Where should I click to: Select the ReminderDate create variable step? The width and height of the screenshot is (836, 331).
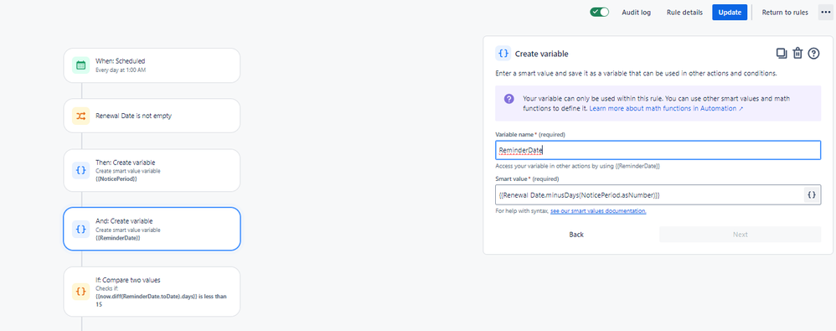coord(152,229)
